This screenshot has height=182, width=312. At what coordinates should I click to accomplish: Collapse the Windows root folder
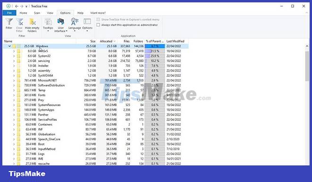tap(9, 46)
